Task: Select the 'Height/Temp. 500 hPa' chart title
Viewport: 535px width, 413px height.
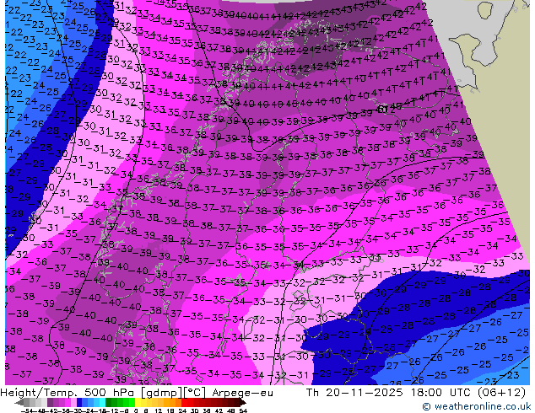Action: pos(66,393)
